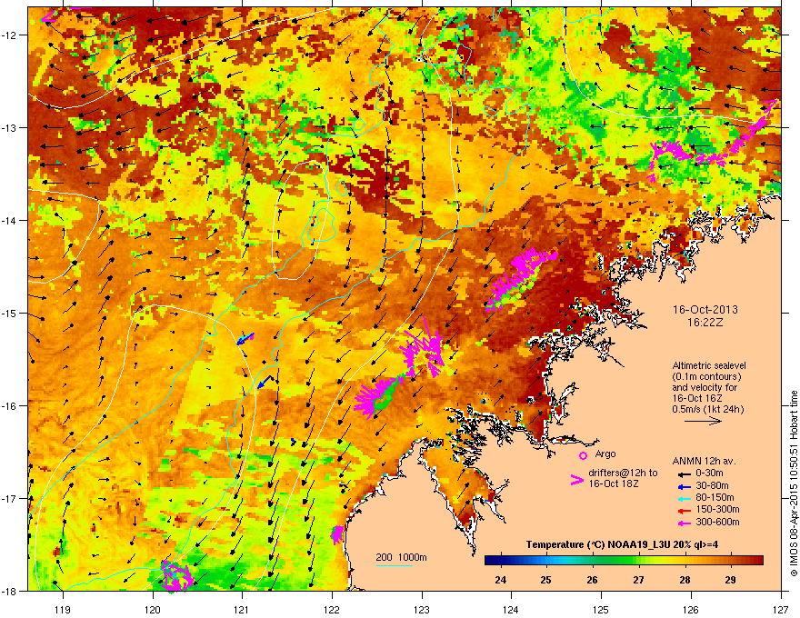The image size is (800, 618).
Task: Click the '119' longitude axis label
Action: (x=63, y=609)
